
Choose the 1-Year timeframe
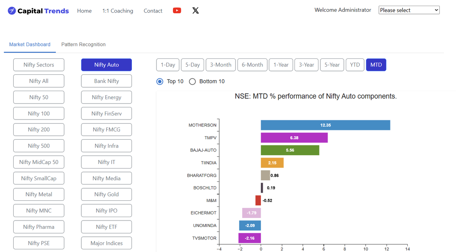[281, 65]
